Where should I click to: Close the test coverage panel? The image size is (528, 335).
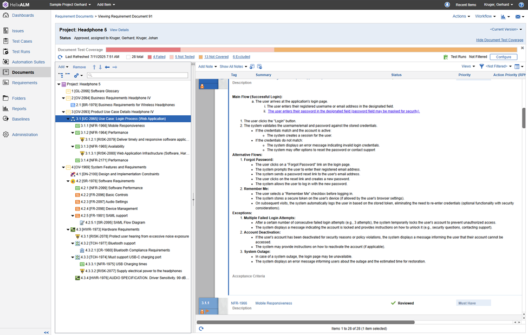tap(523, 48)
